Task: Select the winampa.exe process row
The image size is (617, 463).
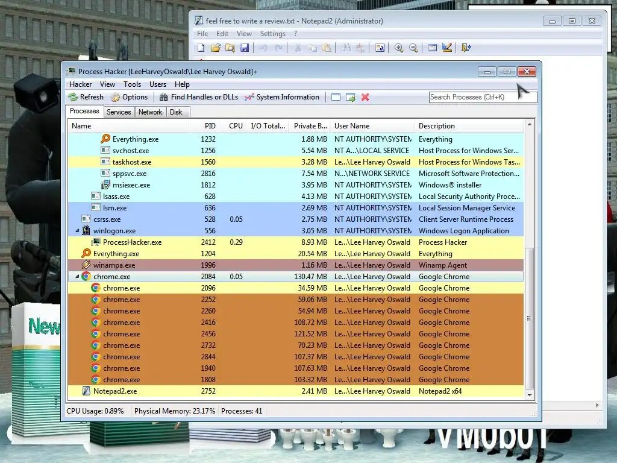Action: tap(296, 265)
